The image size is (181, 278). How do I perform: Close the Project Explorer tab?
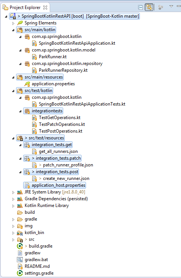(45, 8)
